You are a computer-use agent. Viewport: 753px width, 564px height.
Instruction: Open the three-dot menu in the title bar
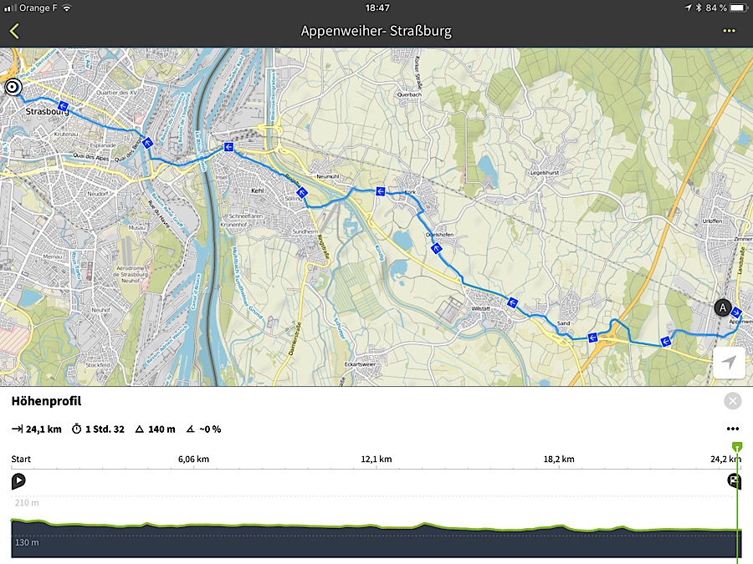(729, 31)
